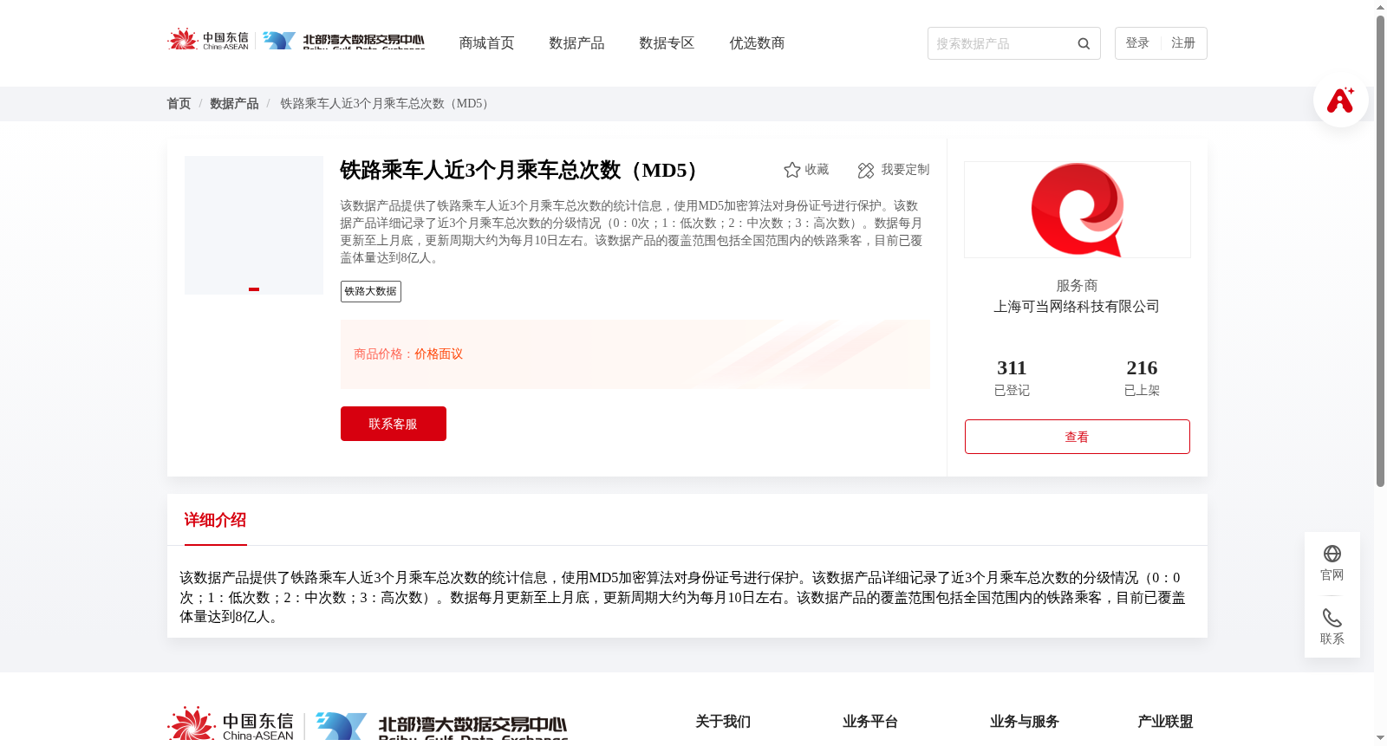Go to 首页 breadcrumb
Viewport: 1387px width, 746px height.
tap(179, 104)
